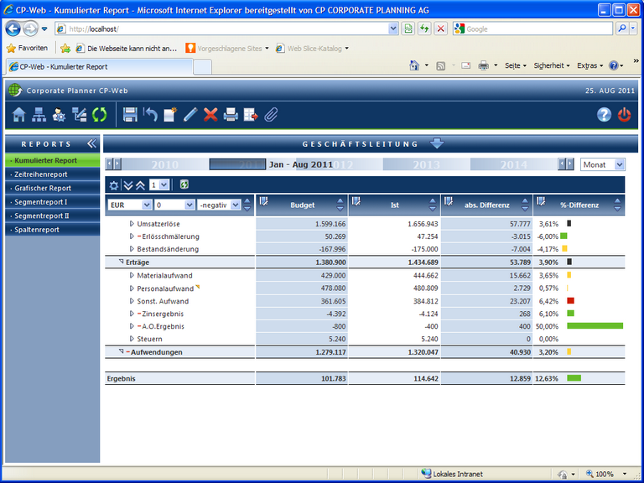Click the Ergebnis row label
Image resolution: width=644 pixels, height=483 pixels.
[121, 379]
